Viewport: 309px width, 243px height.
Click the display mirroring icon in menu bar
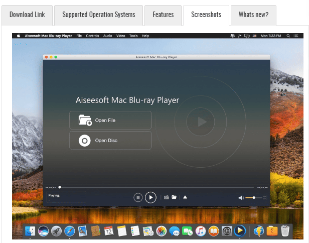tap(247, 36)
